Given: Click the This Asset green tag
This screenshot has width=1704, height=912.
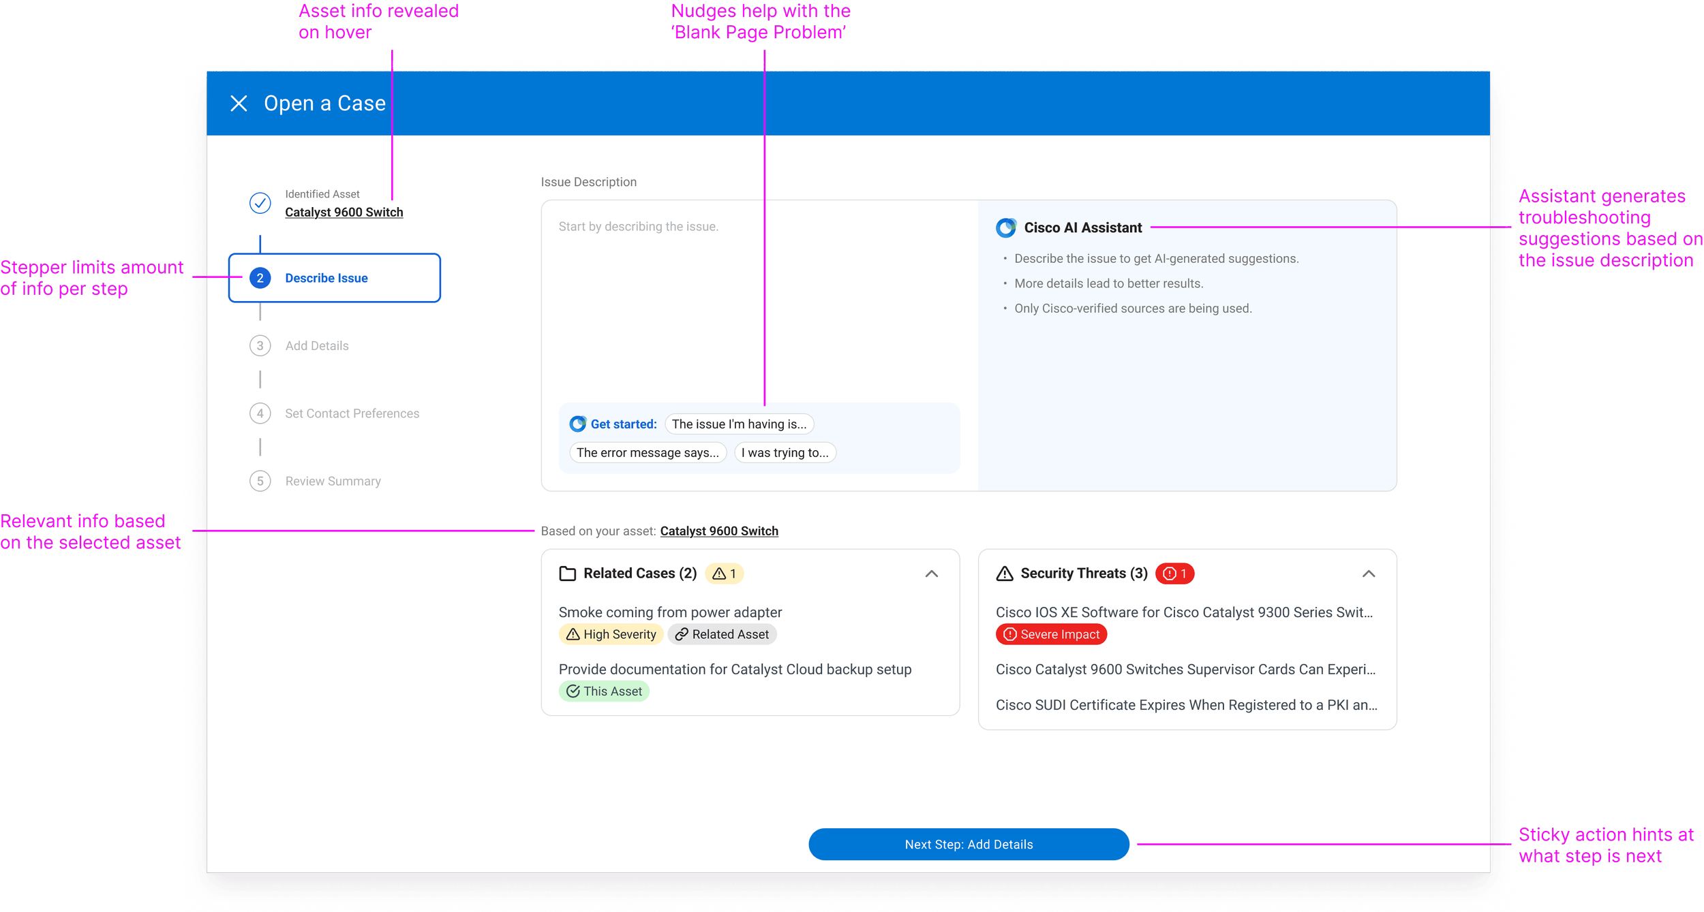Looking at the screenshot, I should tap(604, 691).
